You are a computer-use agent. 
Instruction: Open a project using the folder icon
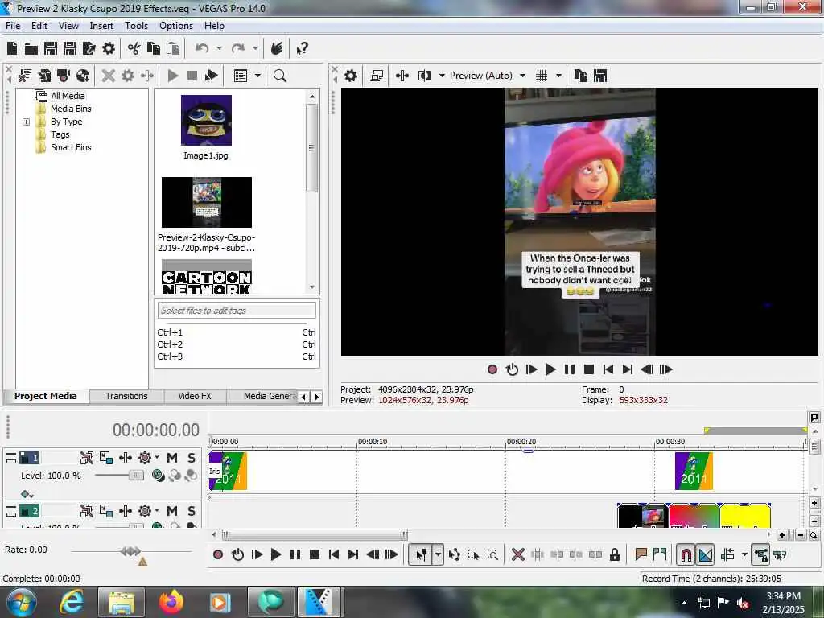31,49
